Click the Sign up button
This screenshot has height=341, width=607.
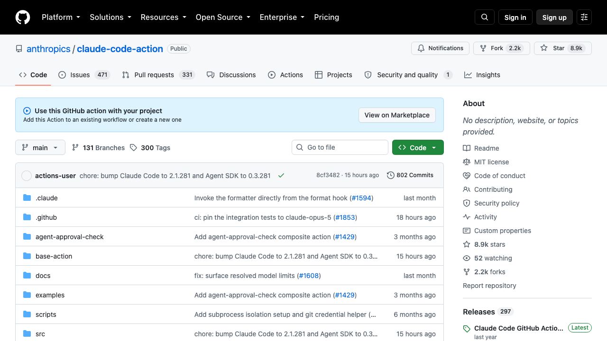[x=554, y=17]
